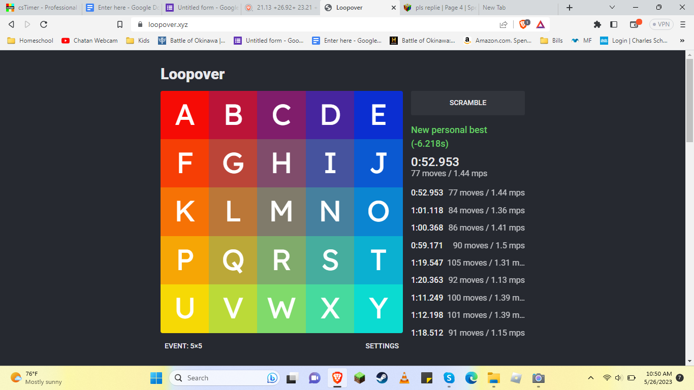Click the Bing icon in taskbar search

[x=272, y=378]
